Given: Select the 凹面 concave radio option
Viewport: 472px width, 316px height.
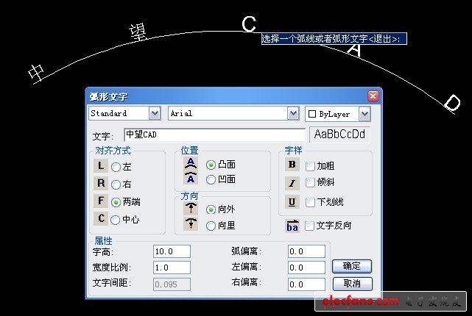Looking at the screenshot, I should [211, 179].
